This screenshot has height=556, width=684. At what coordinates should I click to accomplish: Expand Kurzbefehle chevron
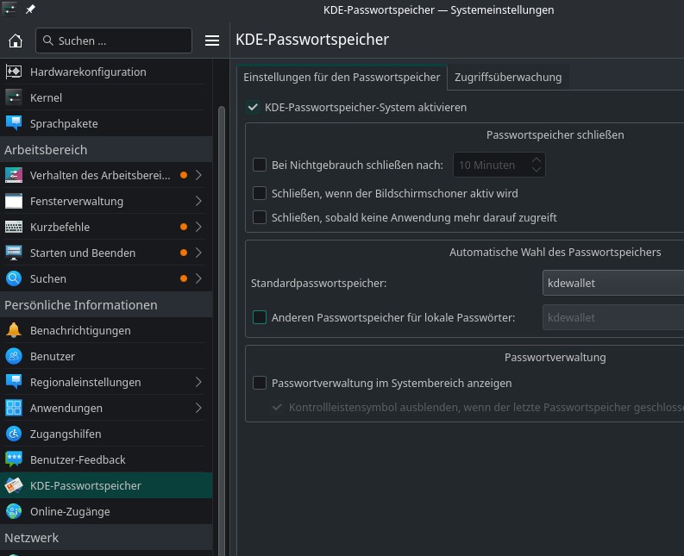[x=198, y=227]
